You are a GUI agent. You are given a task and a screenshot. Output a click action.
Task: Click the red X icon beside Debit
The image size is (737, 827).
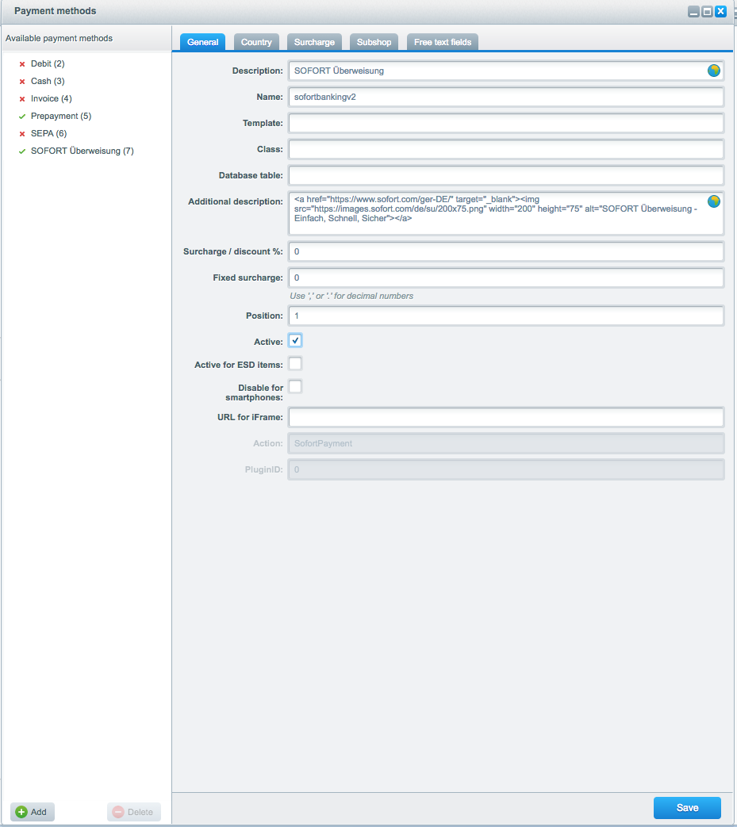coord(22,63)
